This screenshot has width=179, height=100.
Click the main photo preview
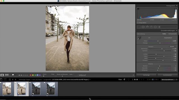pos(67,38)
